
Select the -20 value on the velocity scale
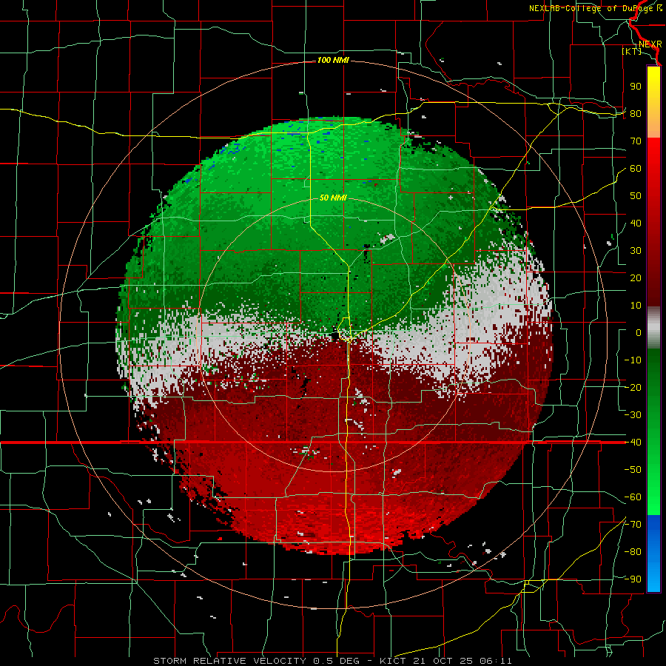(633, 388)
